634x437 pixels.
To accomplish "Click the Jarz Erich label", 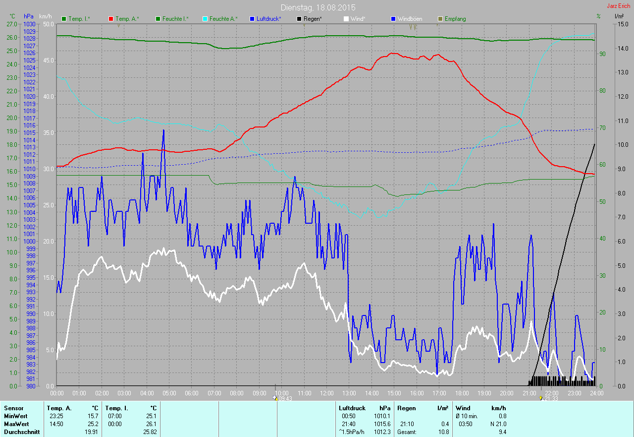I will [x=618, y=6].
